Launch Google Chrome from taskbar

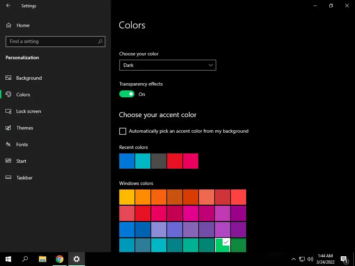click(60, 259)
